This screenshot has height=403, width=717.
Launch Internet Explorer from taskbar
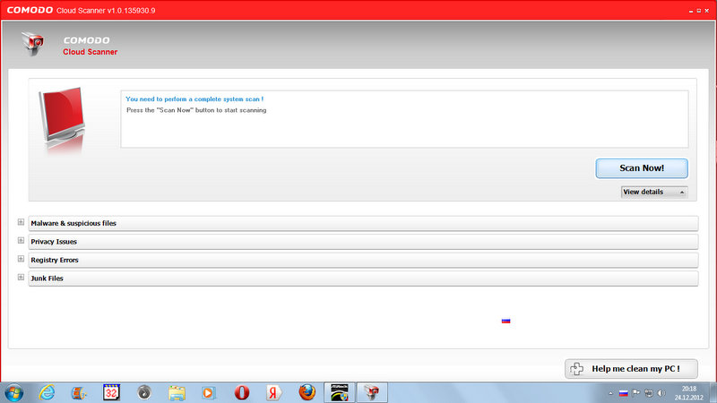coord(47,392)
